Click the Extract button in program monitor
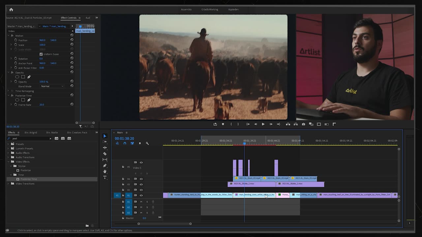The width and height of the screenshot is (422, 237). [x=295, y=124]
